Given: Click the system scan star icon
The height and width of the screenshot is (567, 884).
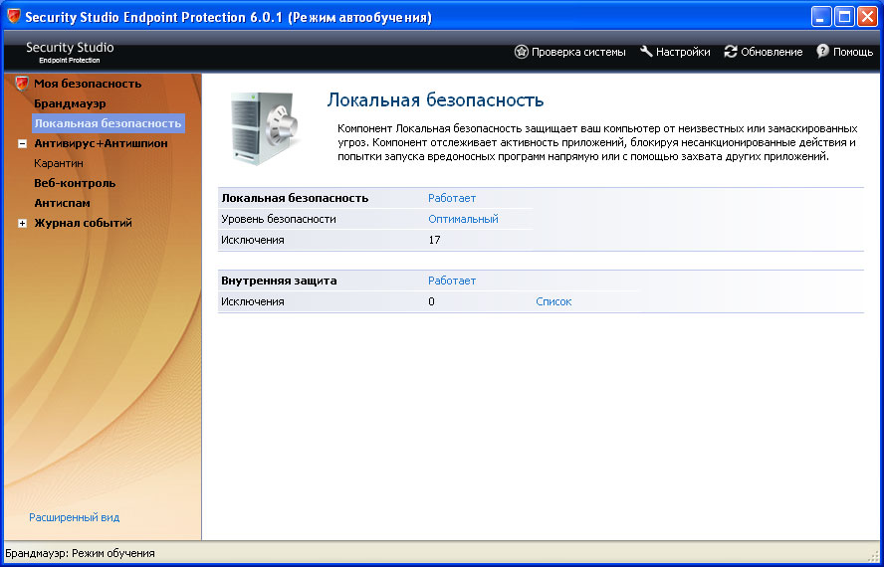Looking at the screenshot, I should [522, 52].
